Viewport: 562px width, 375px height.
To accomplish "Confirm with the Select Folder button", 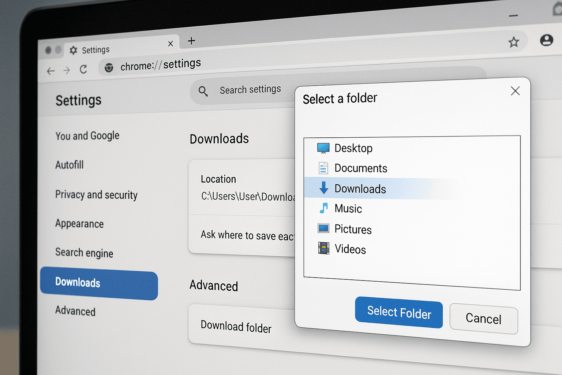I will [399, 312].
